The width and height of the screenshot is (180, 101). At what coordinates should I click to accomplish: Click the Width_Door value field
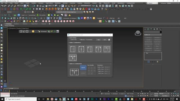coord(107,73)
